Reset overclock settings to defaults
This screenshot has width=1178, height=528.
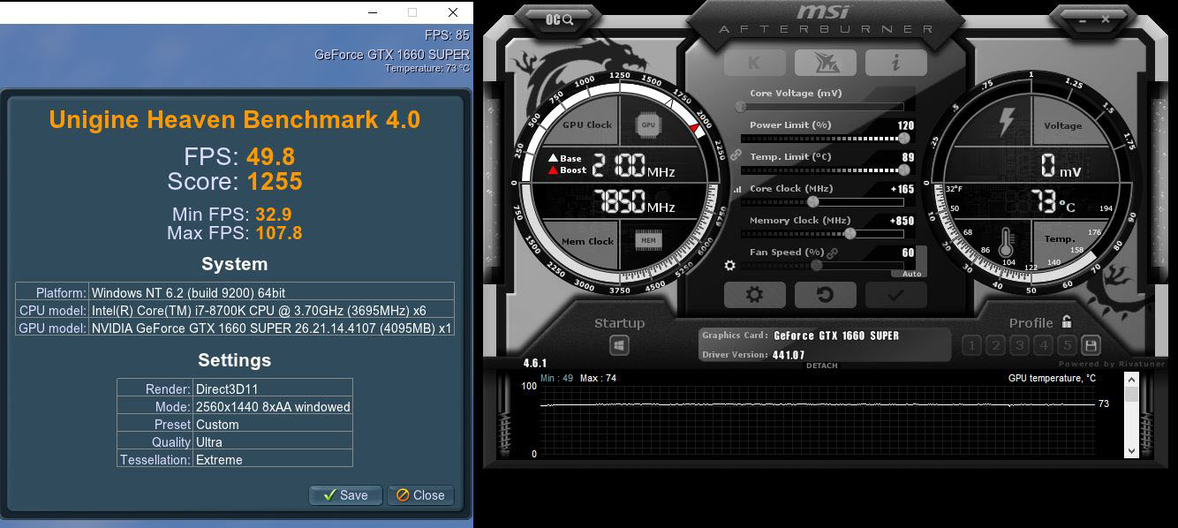[x=825, y=295]
